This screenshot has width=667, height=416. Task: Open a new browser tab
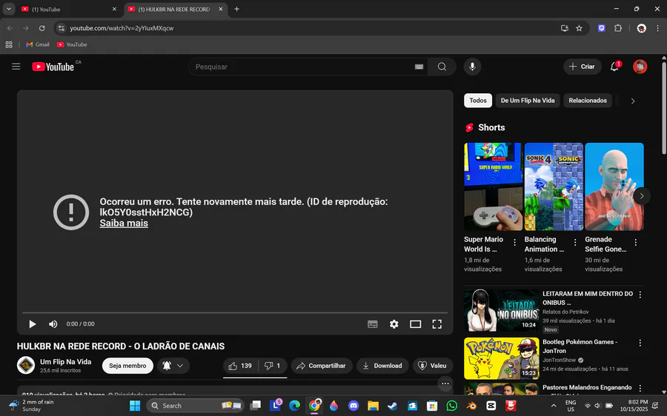click(236, 9)
